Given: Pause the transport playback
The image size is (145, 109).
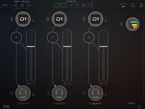Looking at the screenshot, I should click(22, 5).
